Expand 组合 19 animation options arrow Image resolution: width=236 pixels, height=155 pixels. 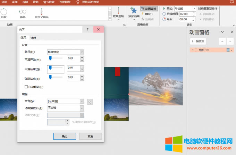(x=231, y=50)
